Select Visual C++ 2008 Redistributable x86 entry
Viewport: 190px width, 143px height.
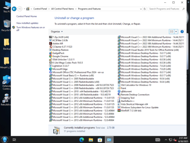coord(82,88)
